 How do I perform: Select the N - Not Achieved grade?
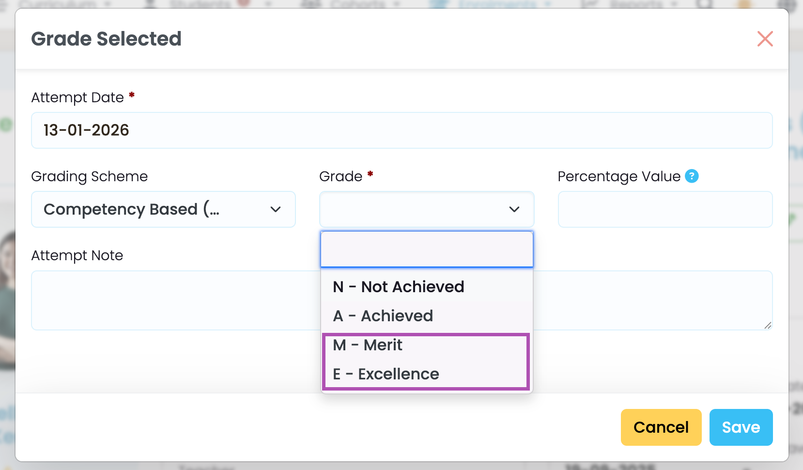pos(398,287)
